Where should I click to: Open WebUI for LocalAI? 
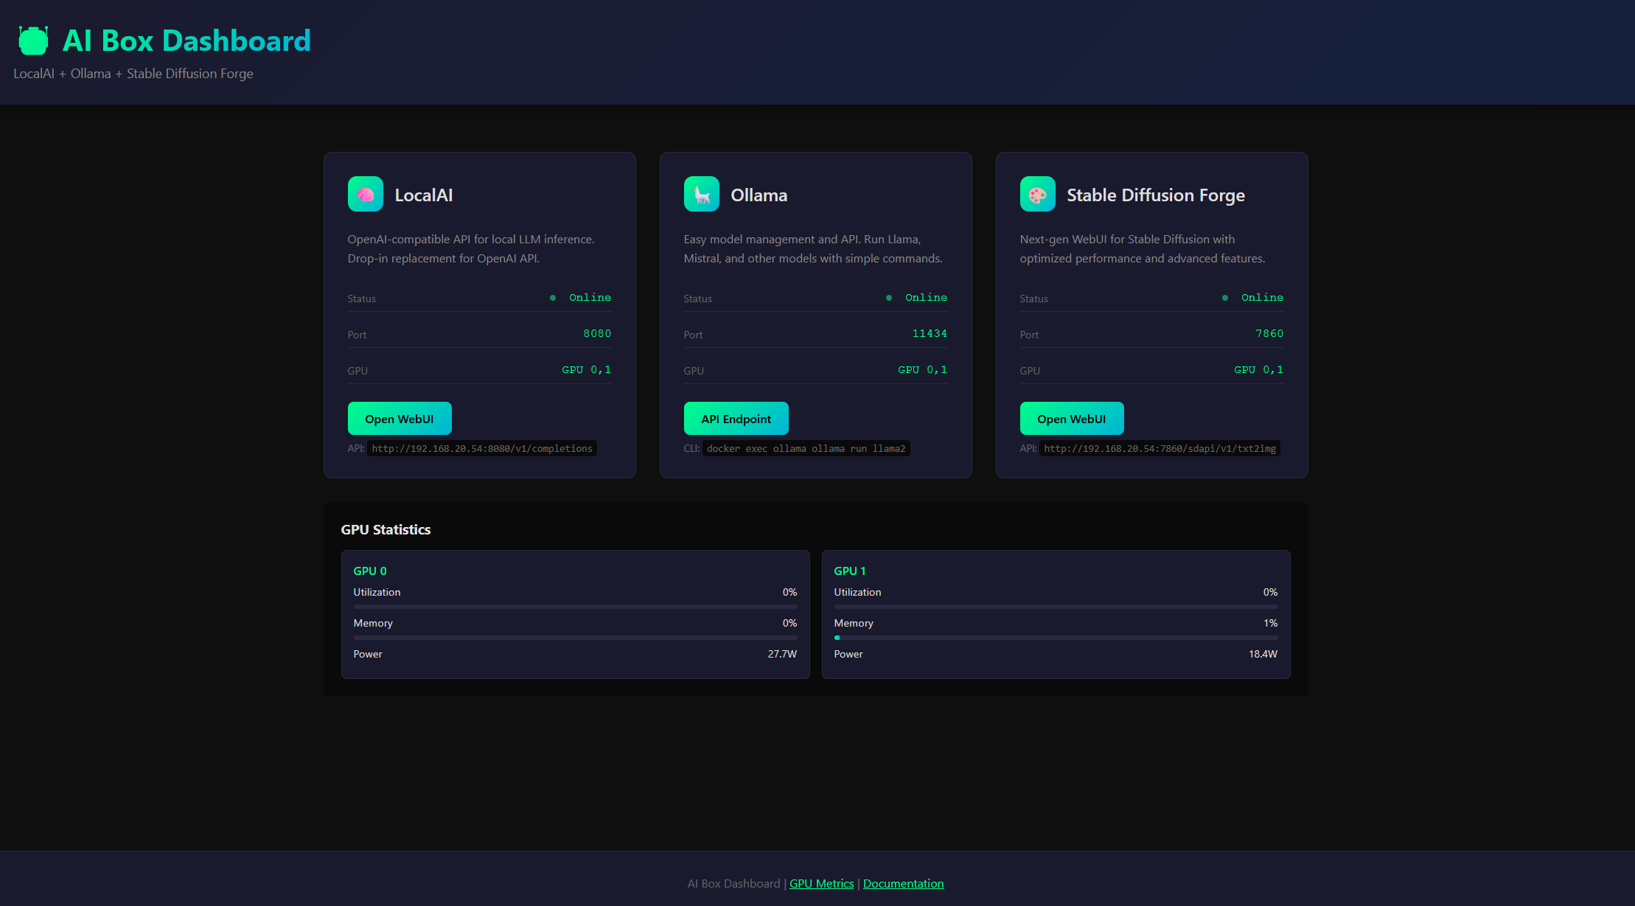[x=400, y=418]
